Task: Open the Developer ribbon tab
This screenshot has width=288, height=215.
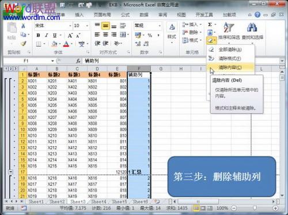Action: point(204,15)
